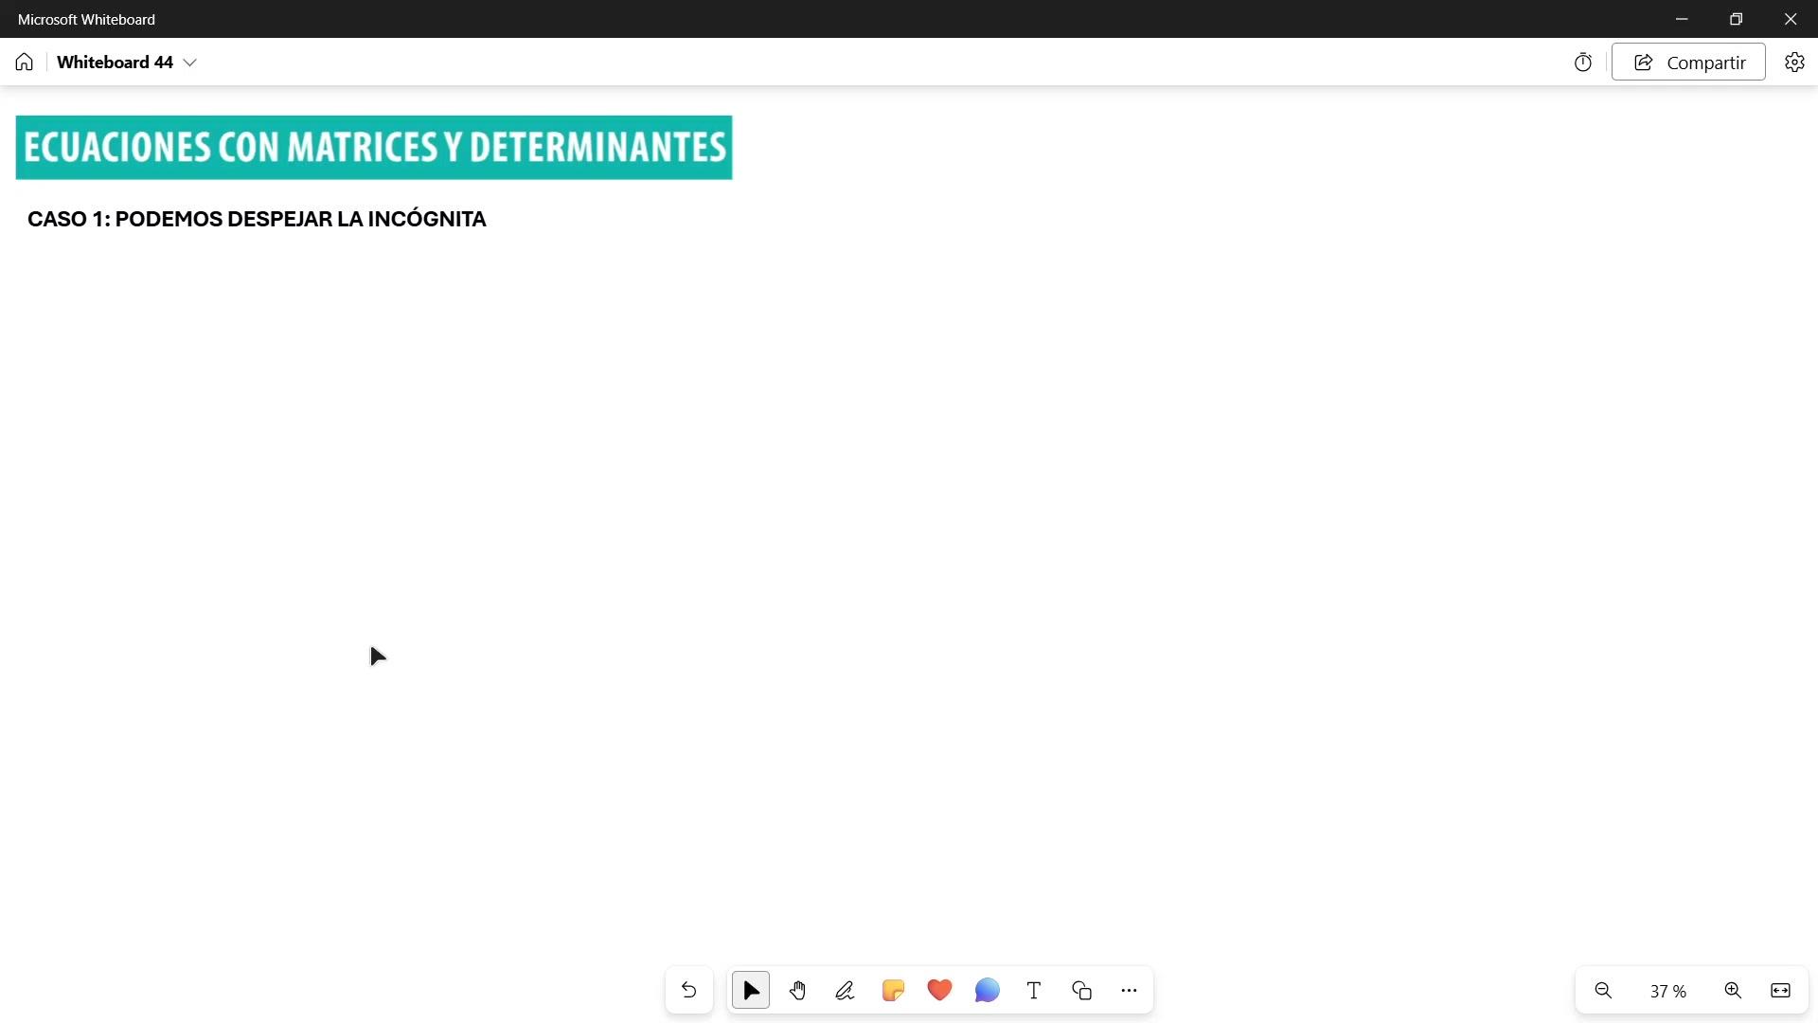Add a sticky note
This screenshot has width=1818, height=1023.
893,991
